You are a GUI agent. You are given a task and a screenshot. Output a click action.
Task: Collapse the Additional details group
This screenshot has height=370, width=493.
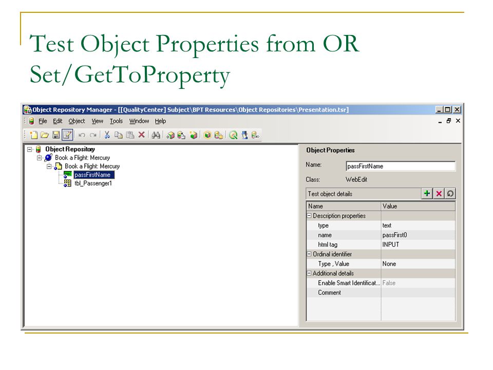309,273
